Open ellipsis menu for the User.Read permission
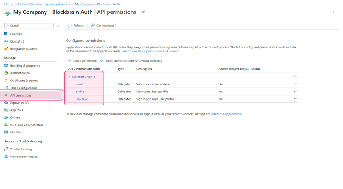The width and height of the screenshot is (343, 189). point(294,99)
